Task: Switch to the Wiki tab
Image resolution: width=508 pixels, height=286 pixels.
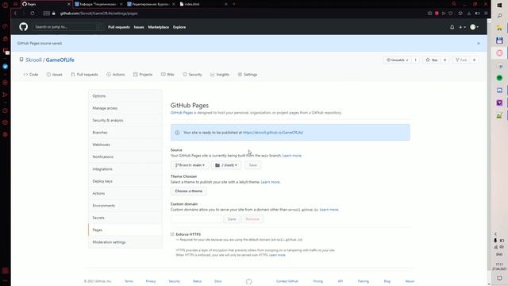Action: 167,75
